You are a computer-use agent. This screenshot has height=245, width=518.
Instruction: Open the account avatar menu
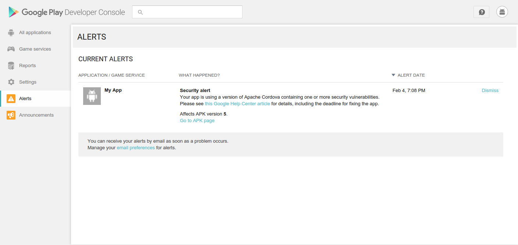(x=502, y=12)
